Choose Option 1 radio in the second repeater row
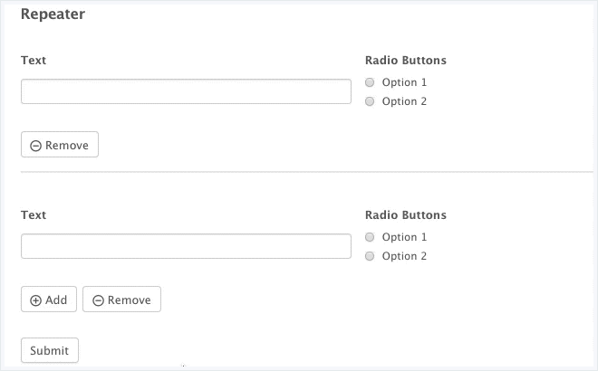Screen dimensions: 598x371 pos(370,237)
